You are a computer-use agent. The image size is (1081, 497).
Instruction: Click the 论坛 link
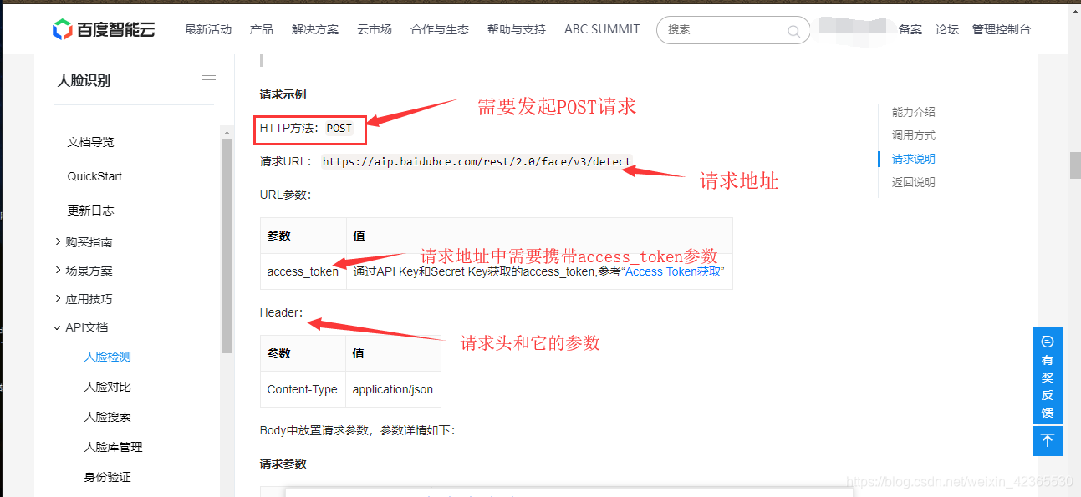point(947,29)
